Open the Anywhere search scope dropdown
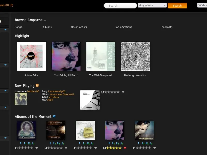The width and height of the screenshot is (207, 155). click(x=152, y=5)
